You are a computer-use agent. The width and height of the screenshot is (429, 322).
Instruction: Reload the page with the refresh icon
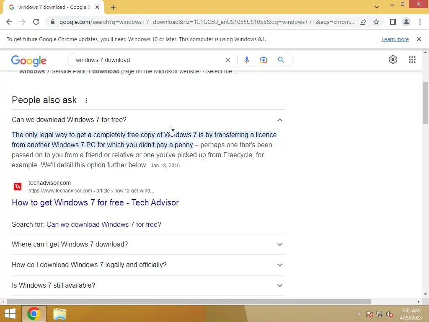click(36, 22)
